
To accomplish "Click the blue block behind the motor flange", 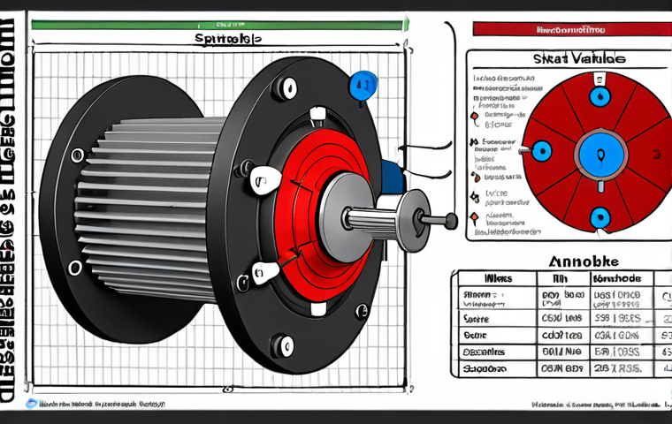I will [392, 177].
